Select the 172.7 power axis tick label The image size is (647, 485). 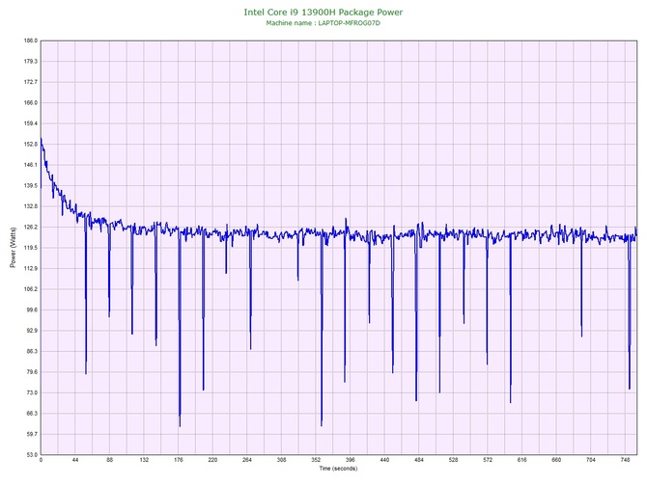pos(31,82)
